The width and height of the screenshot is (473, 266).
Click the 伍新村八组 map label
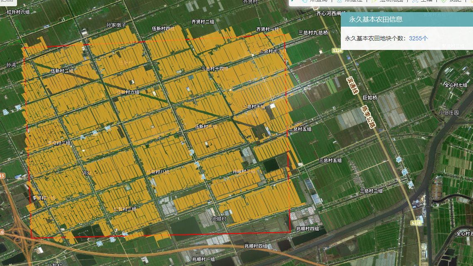point(158,172)
